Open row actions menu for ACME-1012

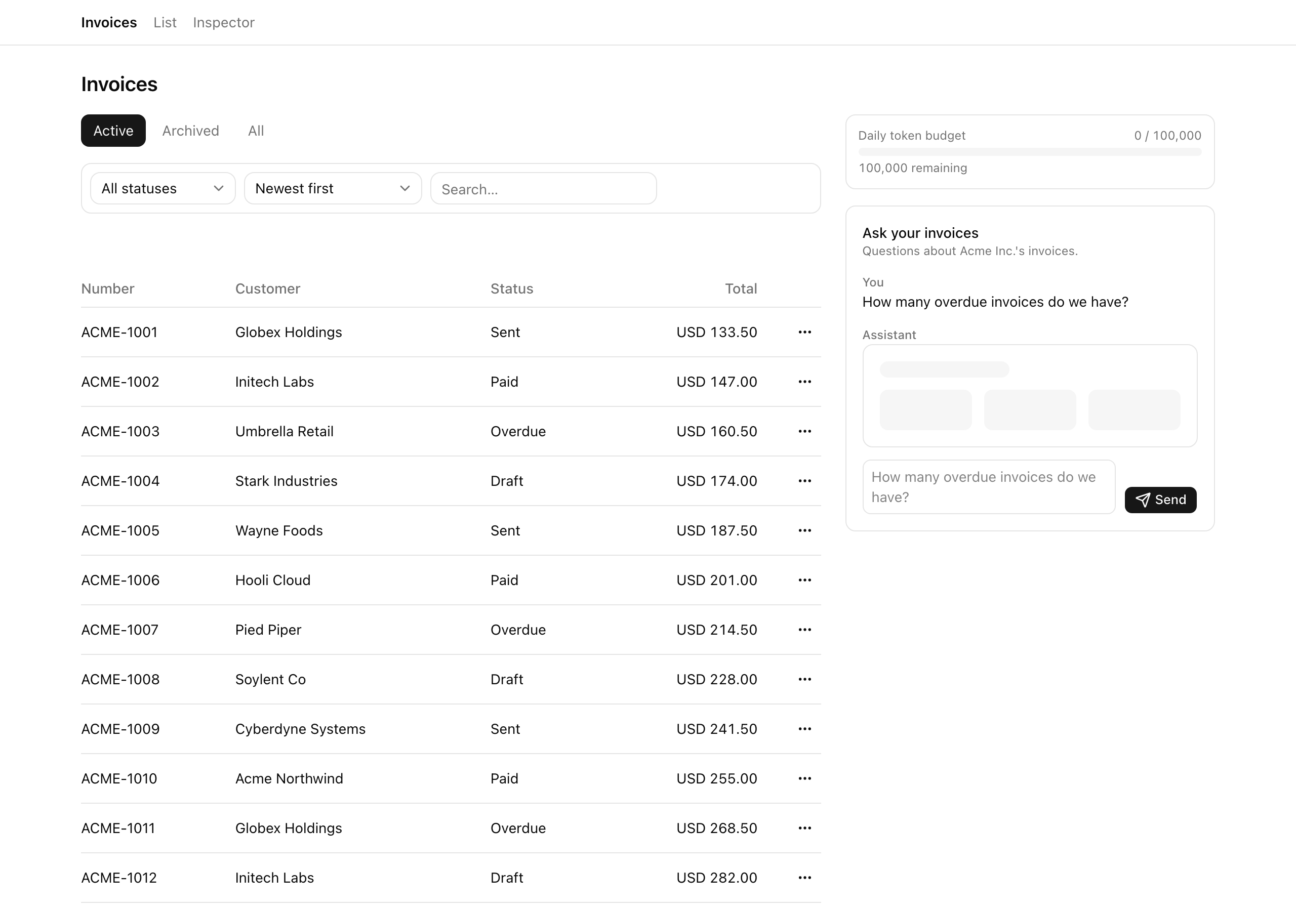[x=804, y=878]
